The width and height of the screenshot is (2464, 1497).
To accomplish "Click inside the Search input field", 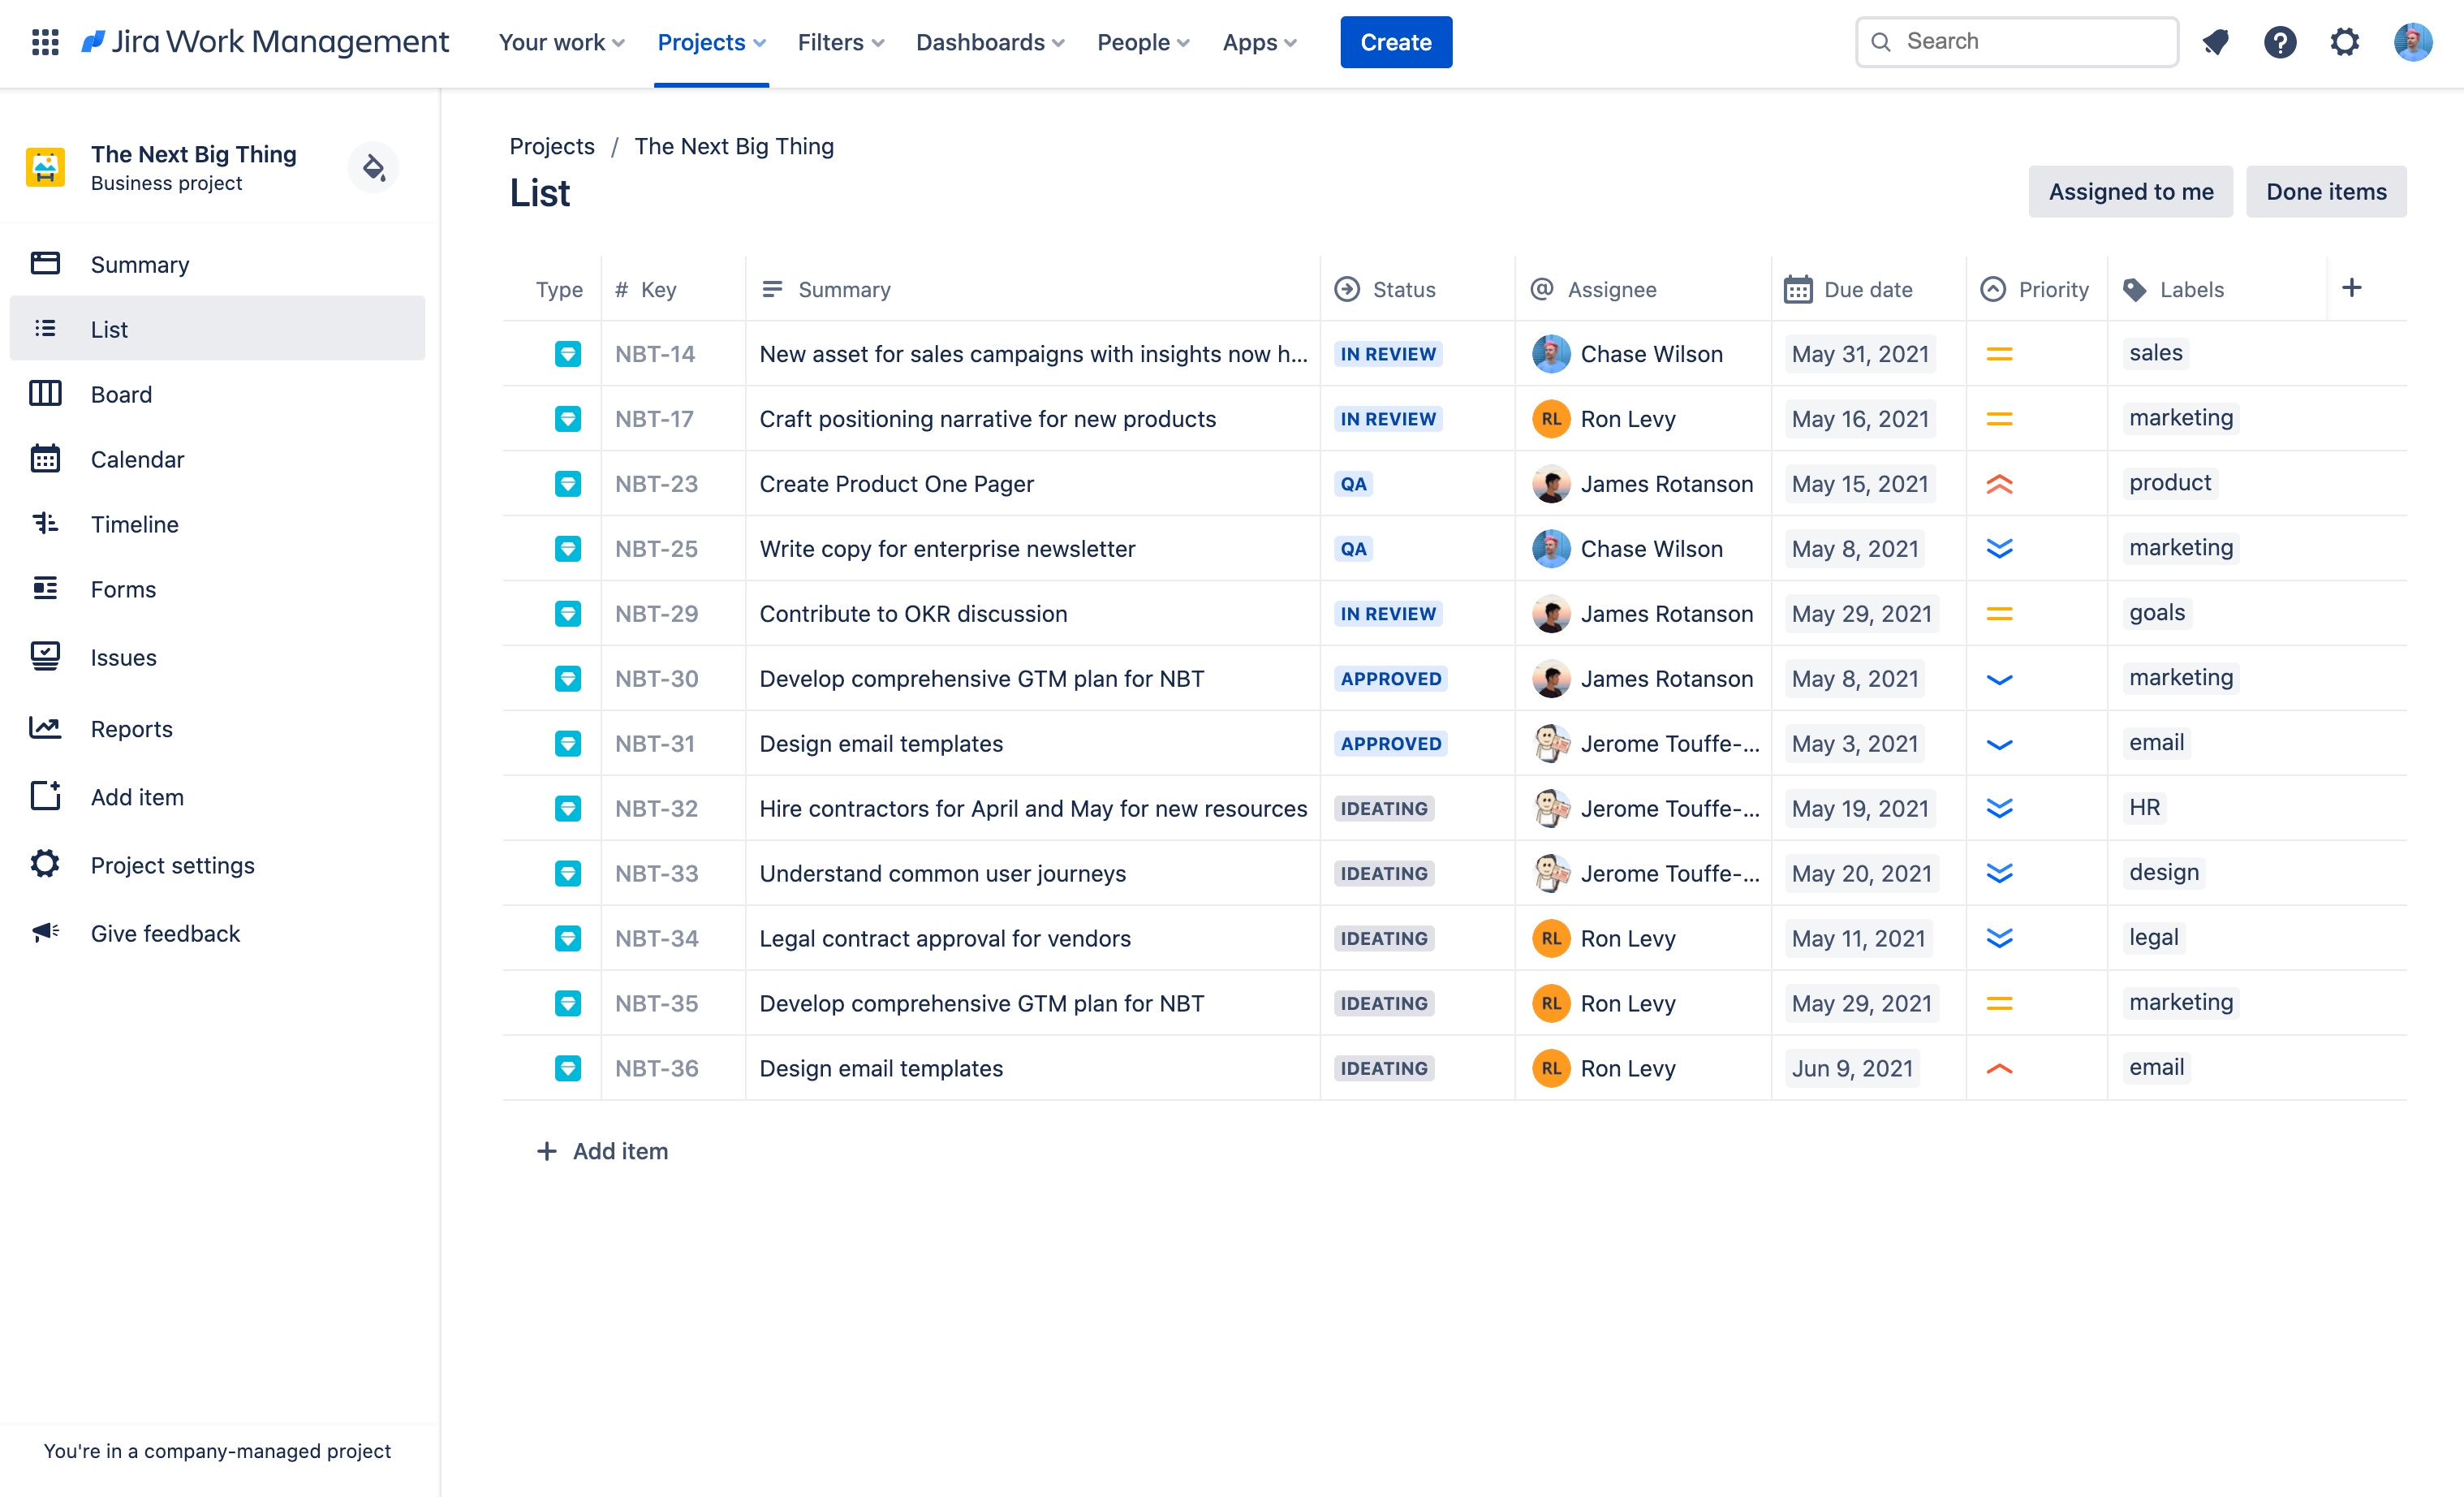I will click(x=2016, y=41).
